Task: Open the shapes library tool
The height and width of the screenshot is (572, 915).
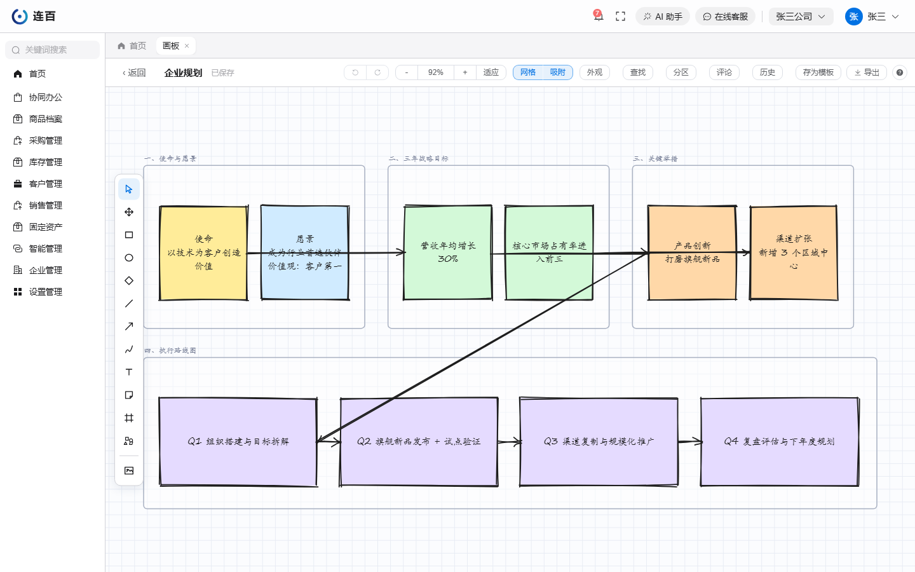Action: point(129,441)
